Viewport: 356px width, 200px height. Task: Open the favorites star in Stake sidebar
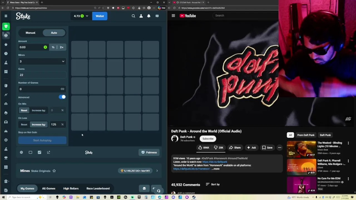(x=6, y=44)
